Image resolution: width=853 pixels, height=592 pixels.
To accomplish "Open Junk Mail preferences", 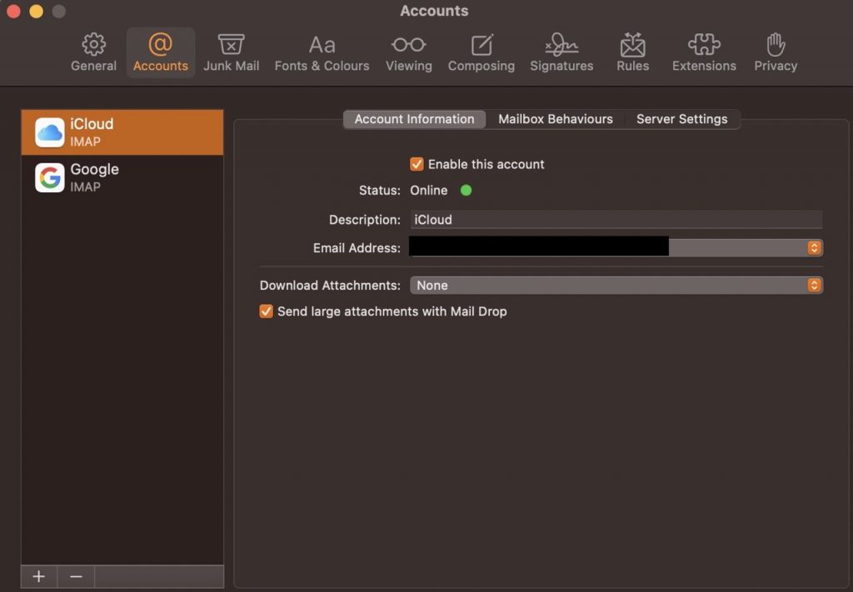I will coord(232,52).
